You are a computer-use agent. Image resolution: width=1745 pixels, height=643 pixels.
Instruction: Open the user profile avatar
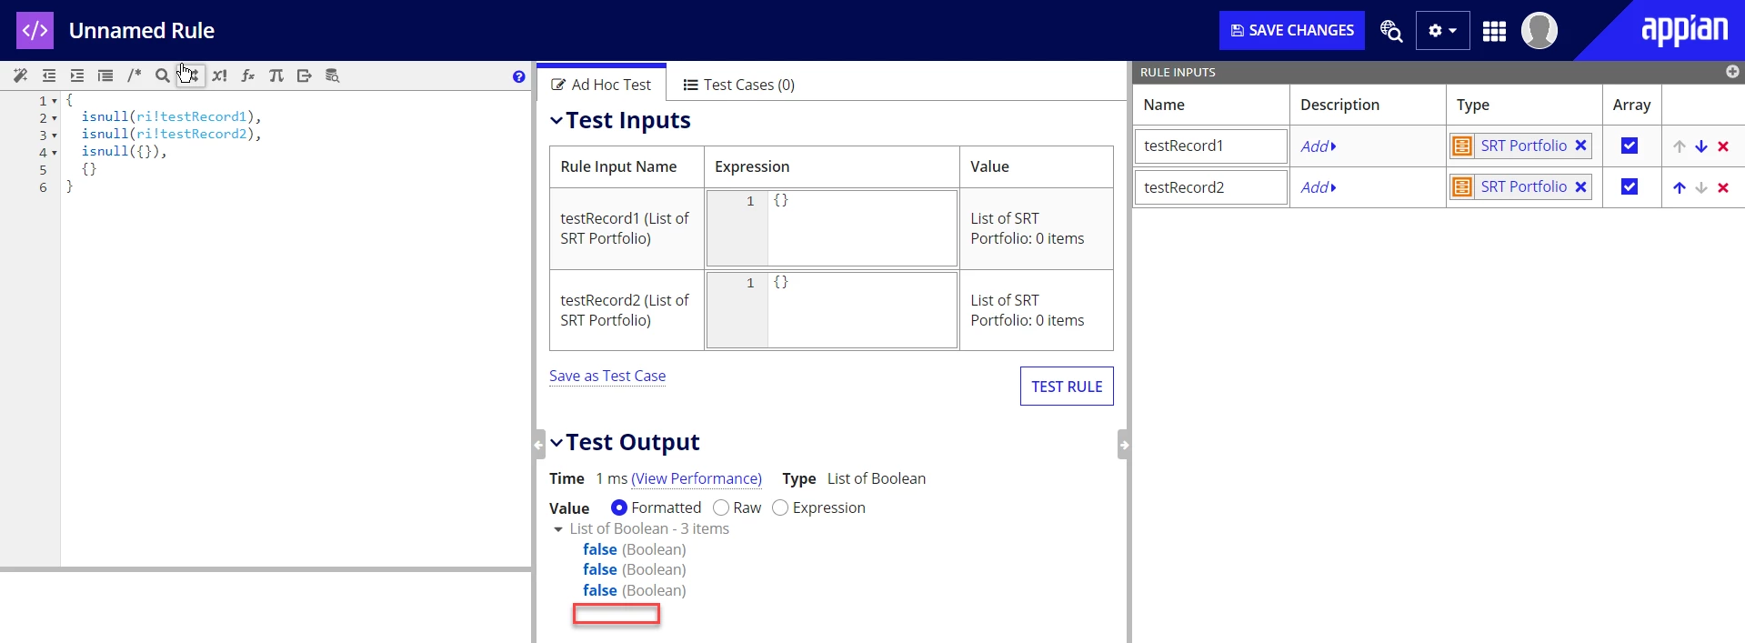tap(1539, 31)
